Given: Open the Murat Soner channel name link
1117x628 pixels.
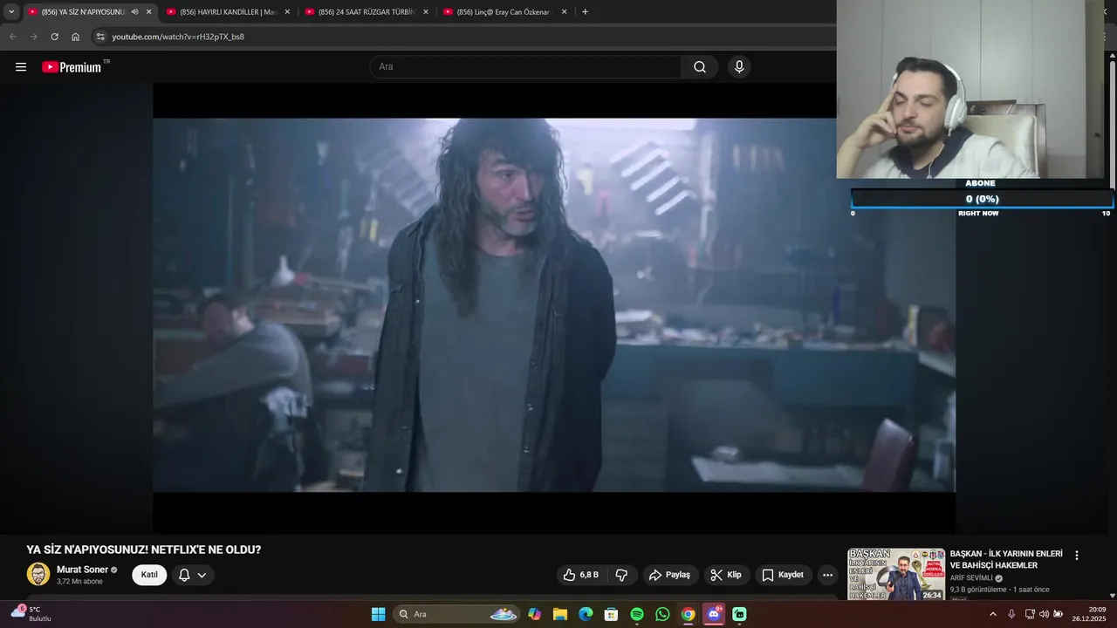Looking at the screenshot, I should coord(82,570).
